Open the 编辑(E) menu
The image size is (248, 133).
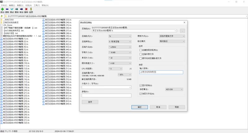click(12, 5)
